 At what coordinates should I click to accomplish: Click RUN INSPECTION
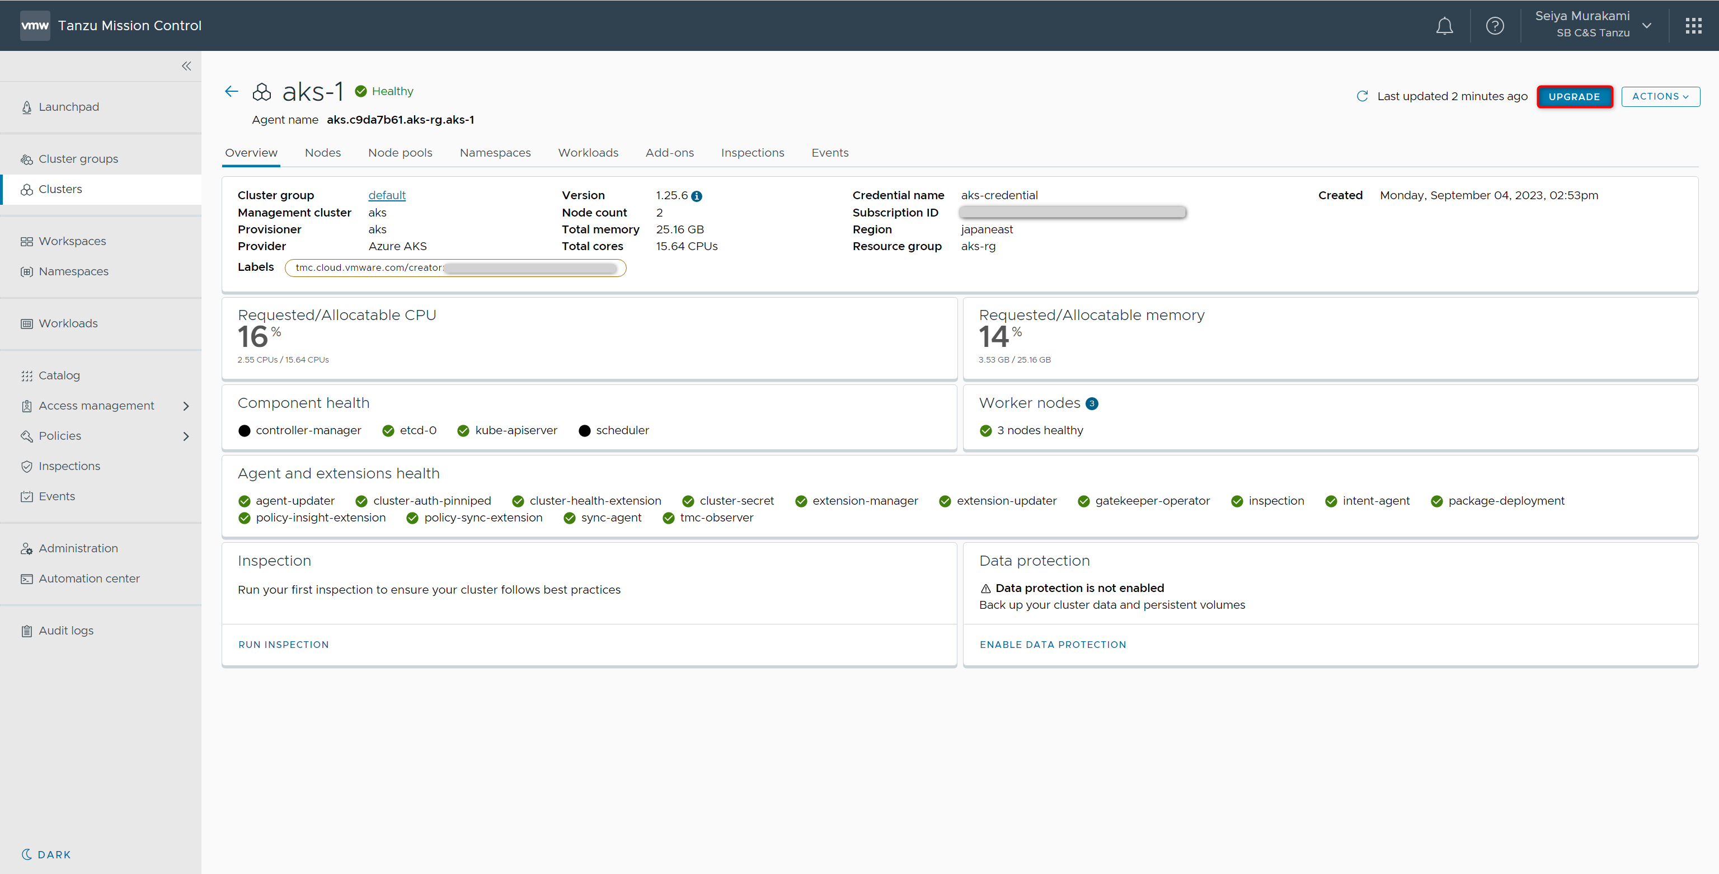click(x=284, y=645)
